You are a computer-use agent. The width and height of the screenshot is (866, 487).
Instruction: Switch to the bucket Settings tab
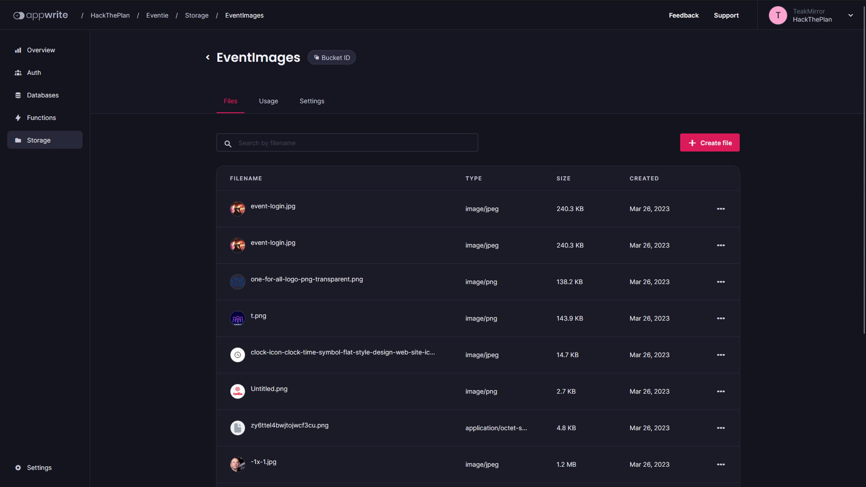tap(312, 101)
